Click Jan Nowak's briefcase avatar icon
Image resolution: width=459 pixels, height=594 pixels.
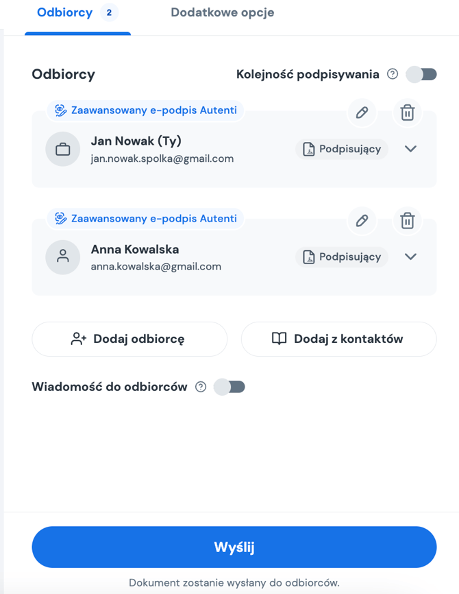63,149
